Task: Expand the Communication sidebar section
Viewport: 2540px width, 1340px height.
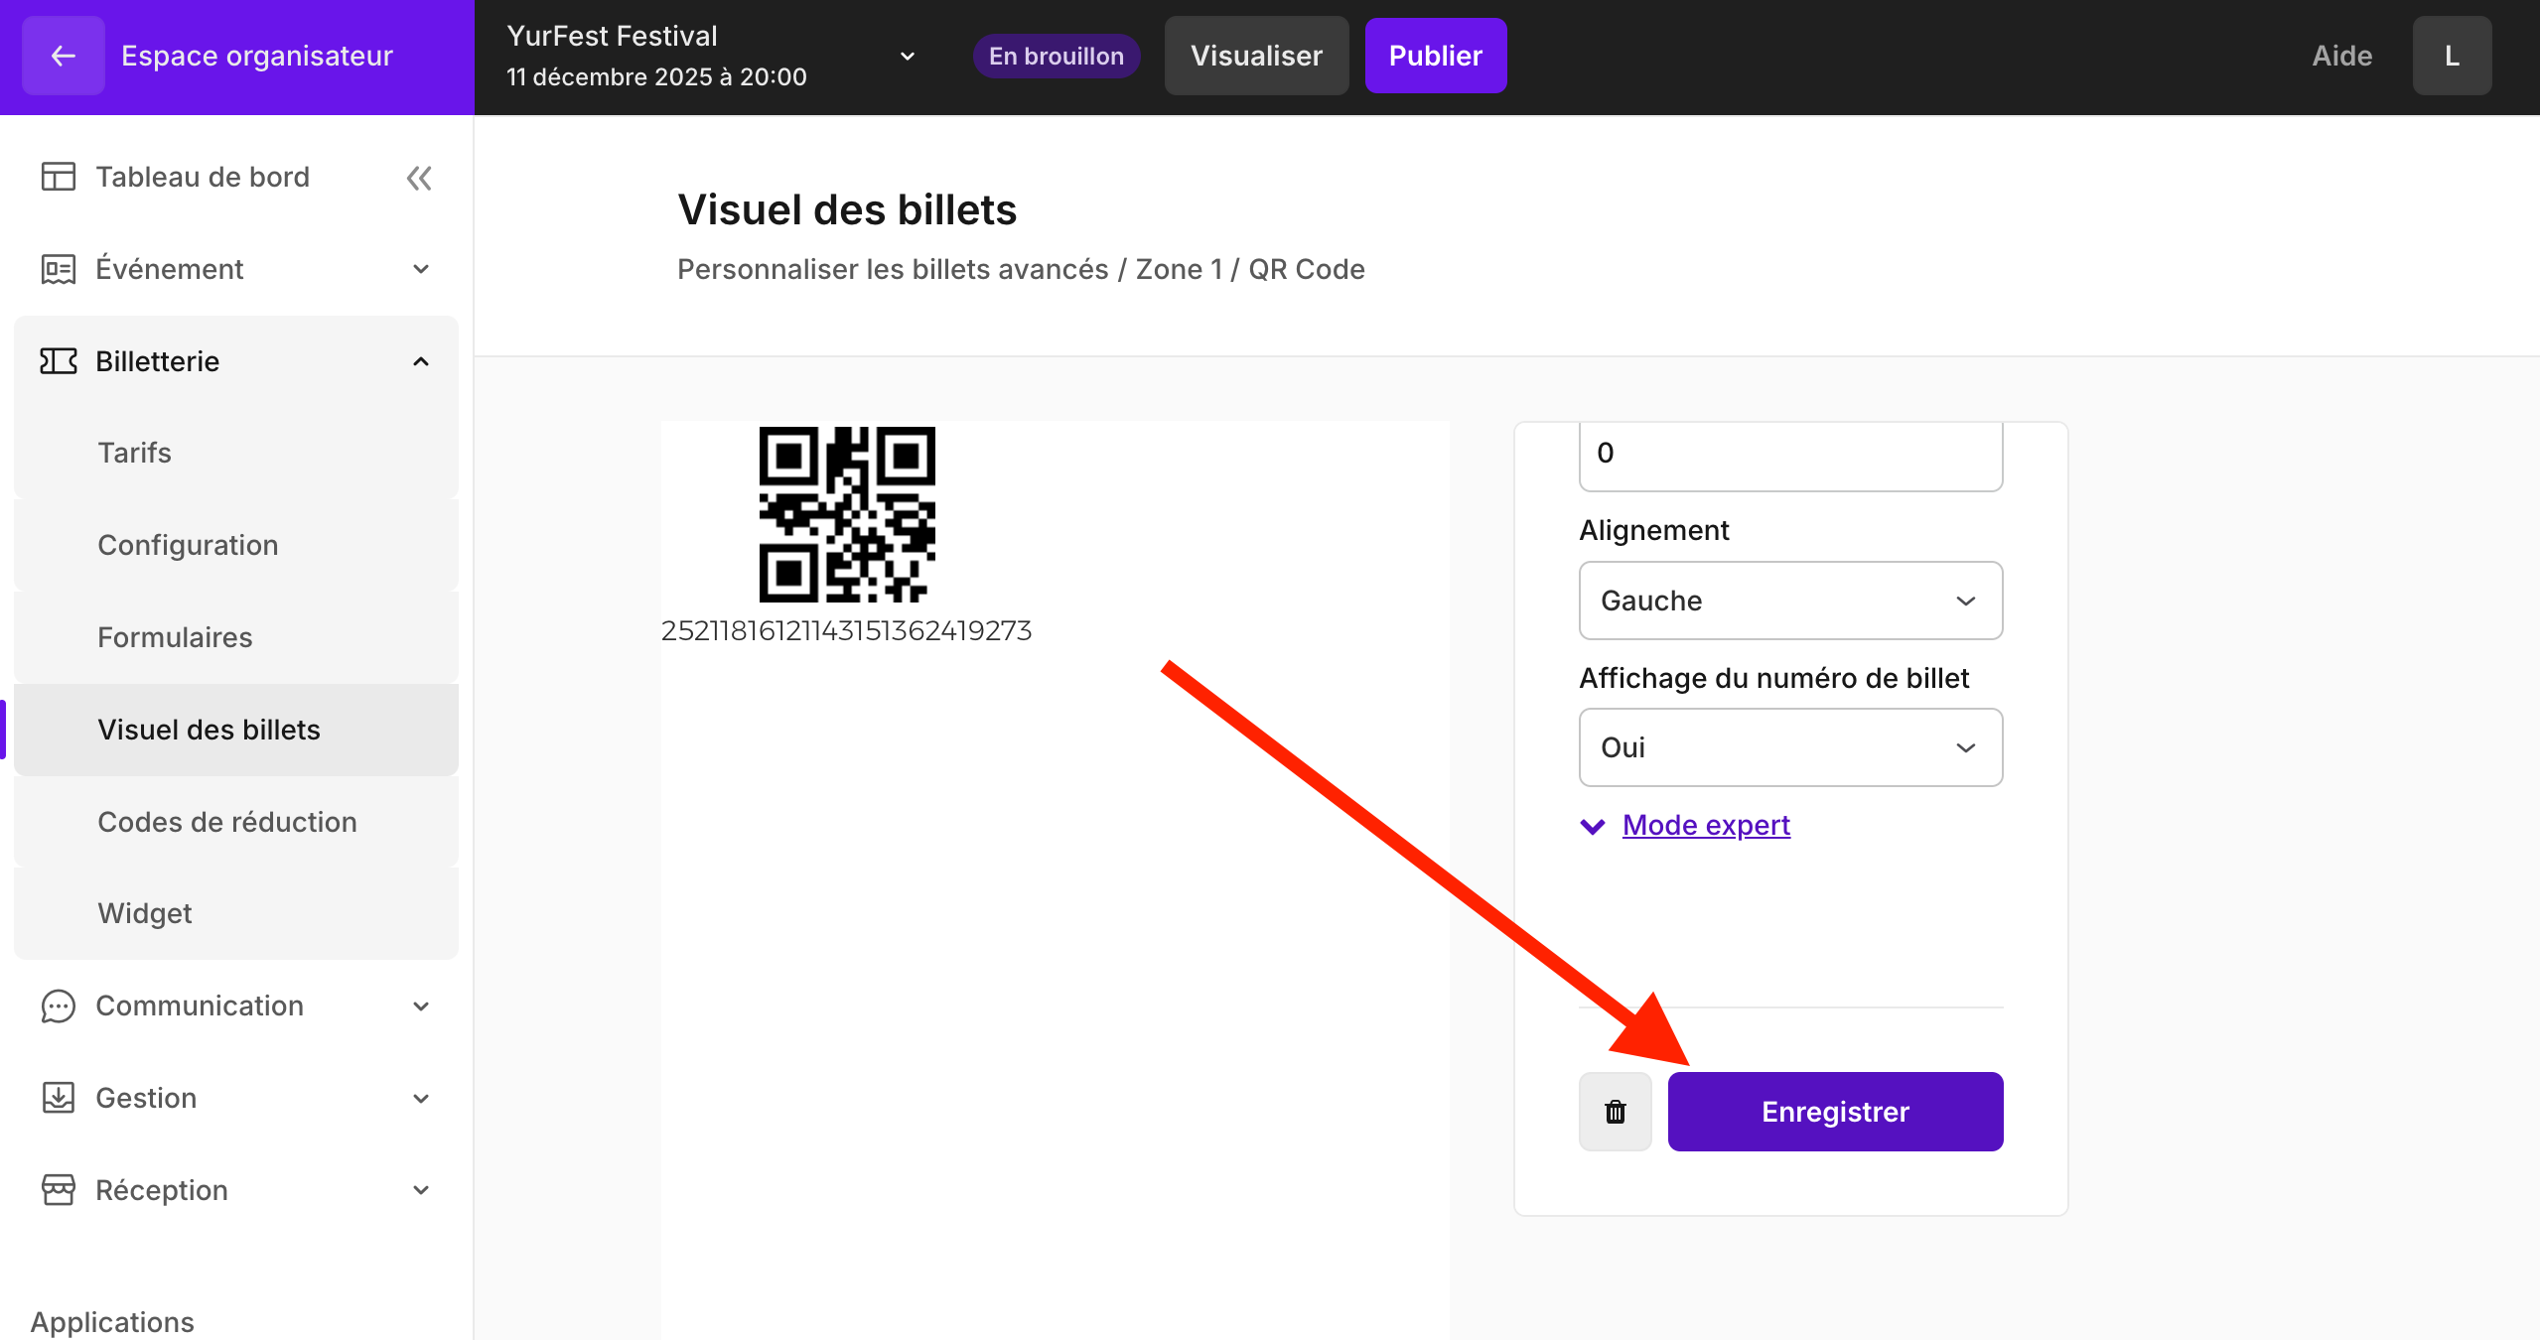Action: pyautogui.click(x=236, y=1005)
